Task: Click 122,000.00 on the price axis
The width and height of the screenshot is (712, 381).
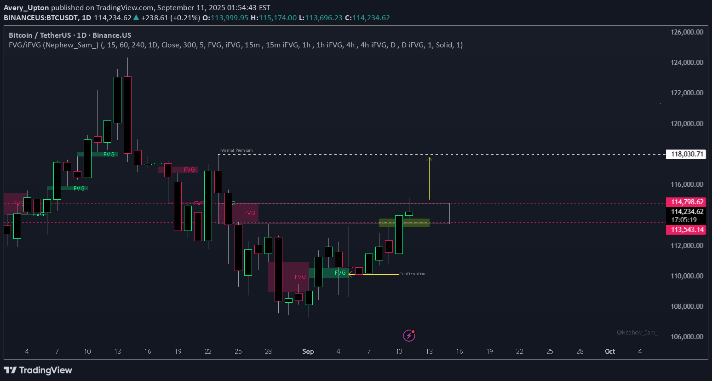Action: point(687,93)
